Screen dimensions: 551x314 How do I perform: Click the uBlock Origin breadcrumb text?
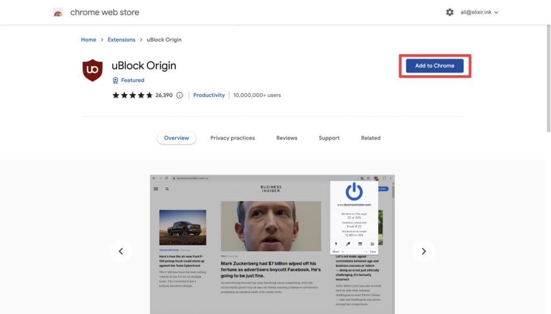coord(164,40)
